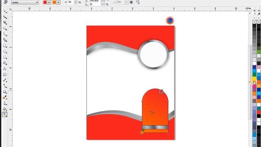Viewport: 261px width, 147px height.
Task: Open the Edit Fill icon left of Linear
Action: click(x=6, y=2)
